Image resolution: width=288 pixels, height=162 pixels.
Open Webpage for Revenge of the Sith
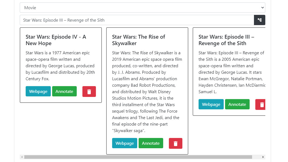[211, 104]
